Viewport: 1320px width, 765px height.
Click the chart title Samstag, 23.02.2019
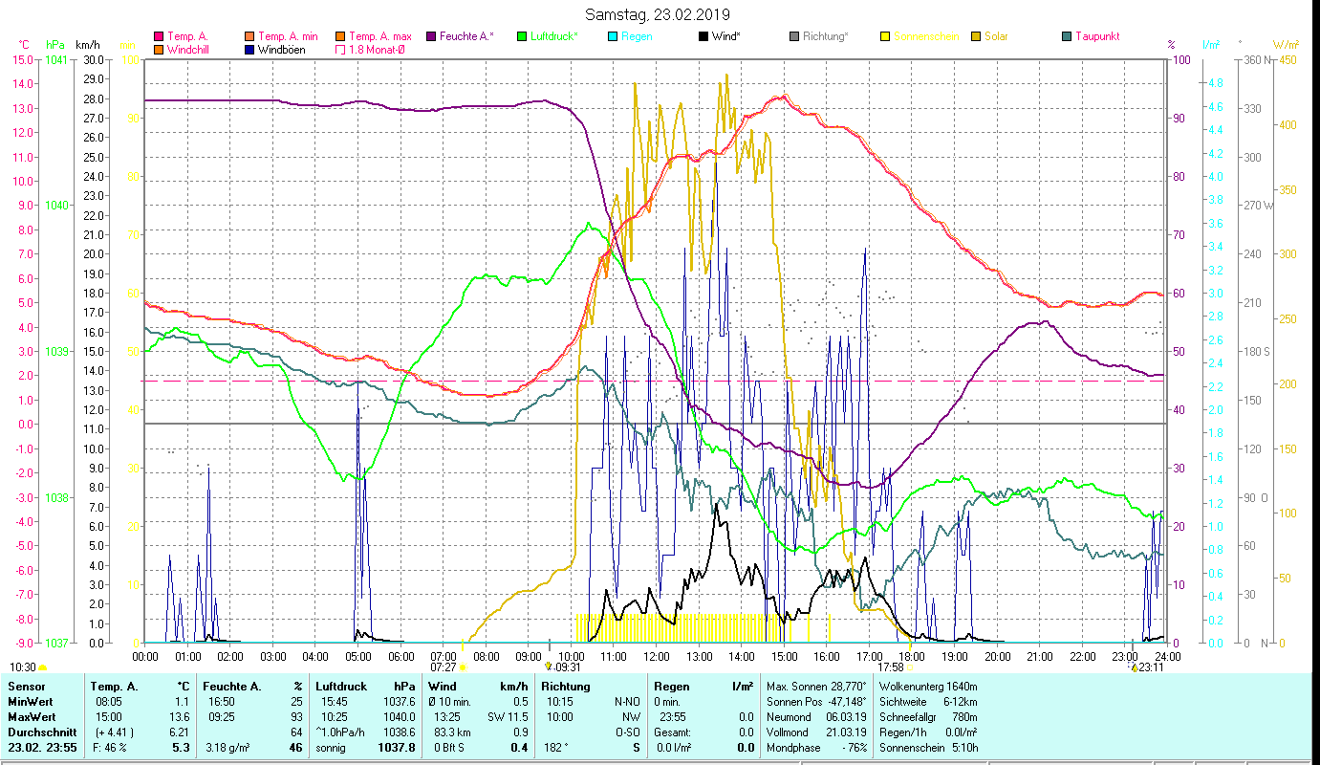(658, 14)
